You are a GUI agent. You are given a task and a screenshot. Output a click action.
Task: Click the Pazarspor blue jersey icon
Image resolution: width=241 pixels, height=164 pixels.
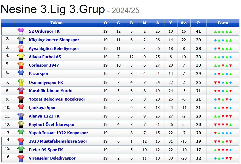click(x=21, y=74)
